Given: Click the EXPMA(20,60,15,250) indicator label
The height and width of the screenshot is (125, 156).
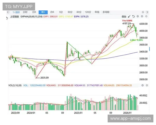Looking at the screenshot, I should click(31, 17).
